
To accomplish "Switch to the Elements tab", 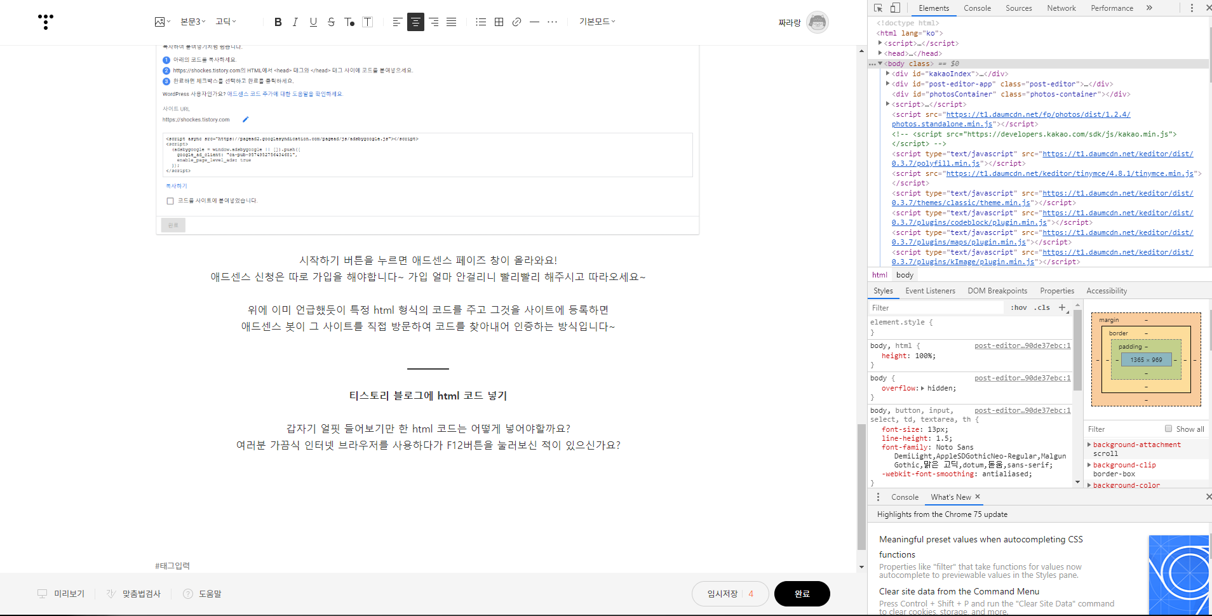I will pyautogui.click(x=934, y=8).
